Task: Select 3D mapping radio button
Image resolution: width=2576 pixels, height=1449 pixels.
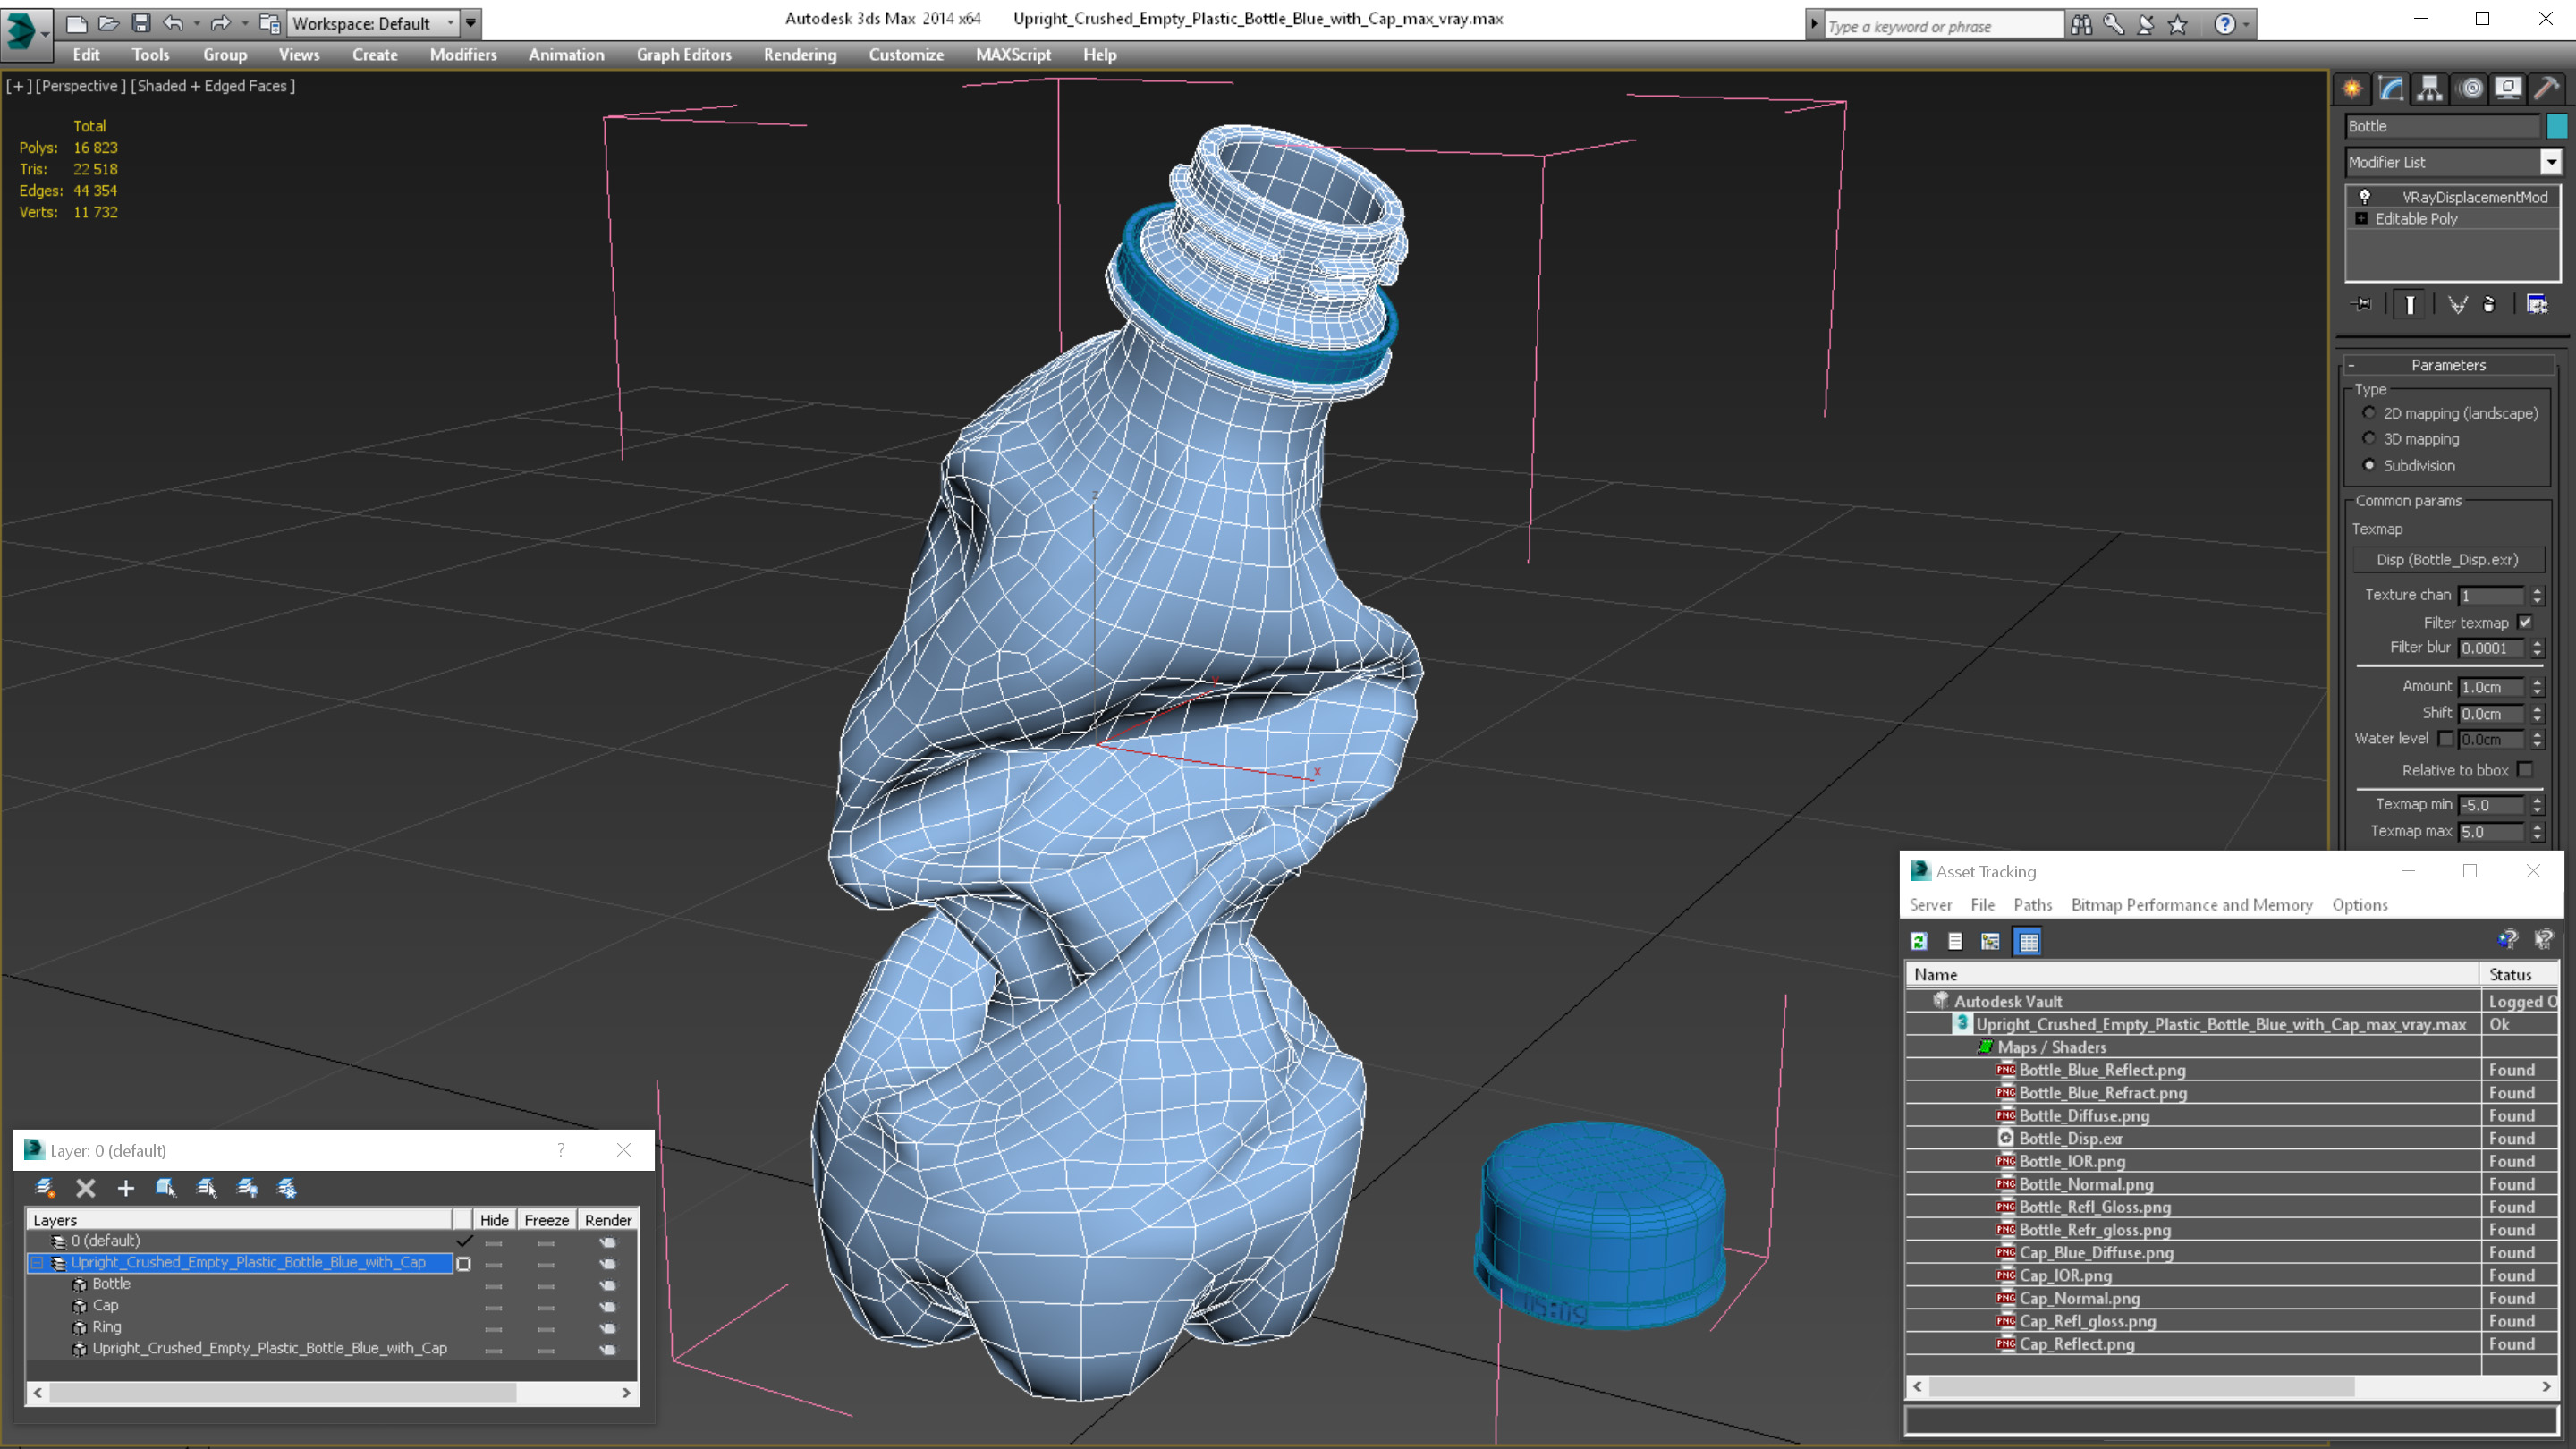Action: 2368,439
